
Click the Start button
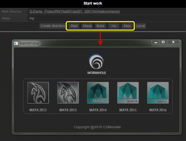pyautogui.click(x=74, y=26)
